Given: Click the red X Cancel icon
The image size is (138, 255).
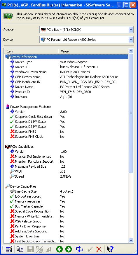Looking at the screenshot, I should pyautogui.click(x=99, y=249).
